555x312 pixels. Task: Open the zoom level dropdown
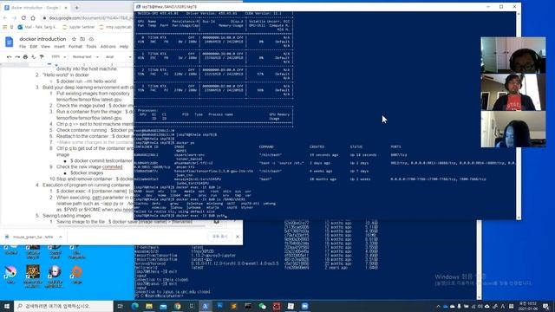(x=58, y=56)
